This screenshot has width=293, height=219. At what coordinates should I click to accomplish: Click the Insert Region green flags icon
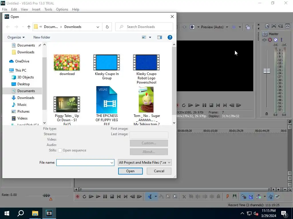tap(235, 196)
